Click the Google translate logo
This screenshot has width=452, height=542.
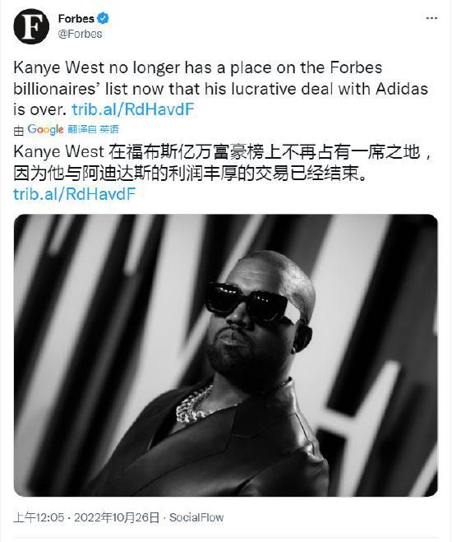click(x=45, y=129)
